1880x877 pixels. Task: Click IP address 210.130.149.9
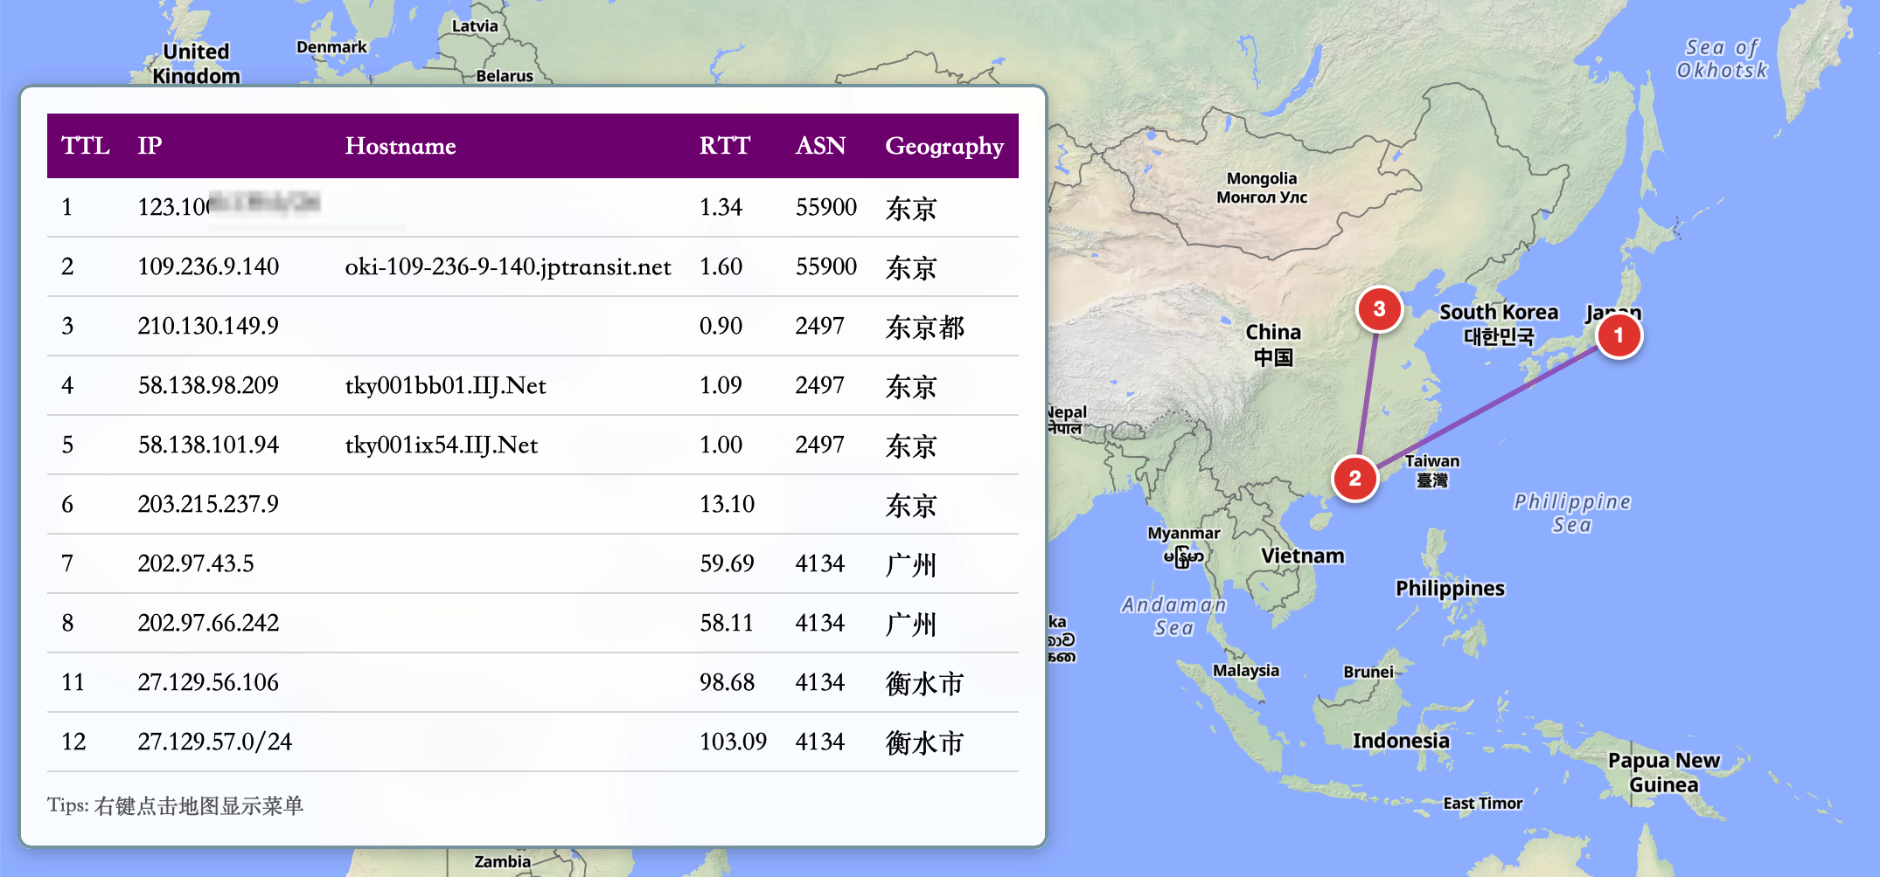coord(208,326)
